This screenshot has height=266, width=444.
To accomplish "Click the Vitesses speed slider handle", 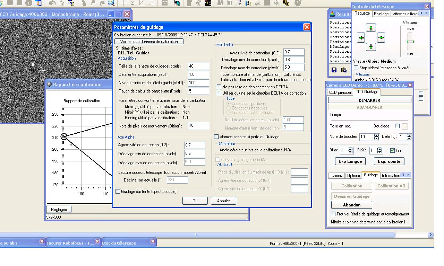I will point(410,42).
